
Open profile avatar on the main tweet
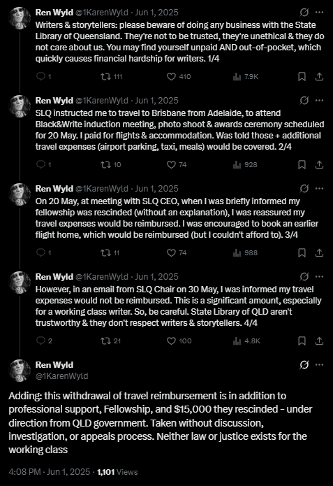pyautogui.click(x=20, y=371)
